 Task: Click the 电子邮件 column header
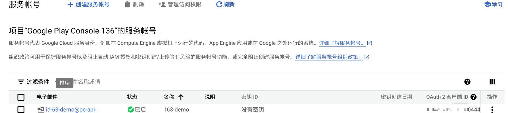47,97
